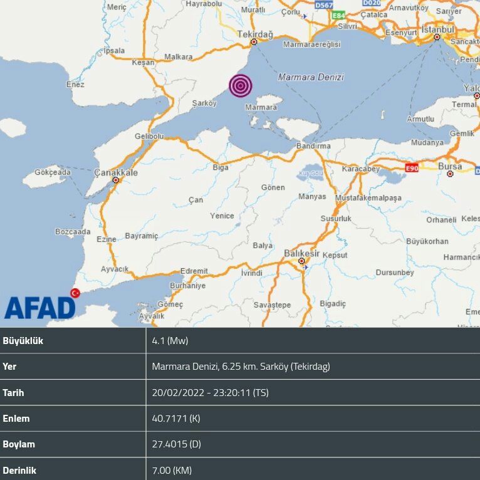The image size is (480, 480).
Task: Click the Bursa city marker dot
Action: pyautogui.click(x=451, y=174)
